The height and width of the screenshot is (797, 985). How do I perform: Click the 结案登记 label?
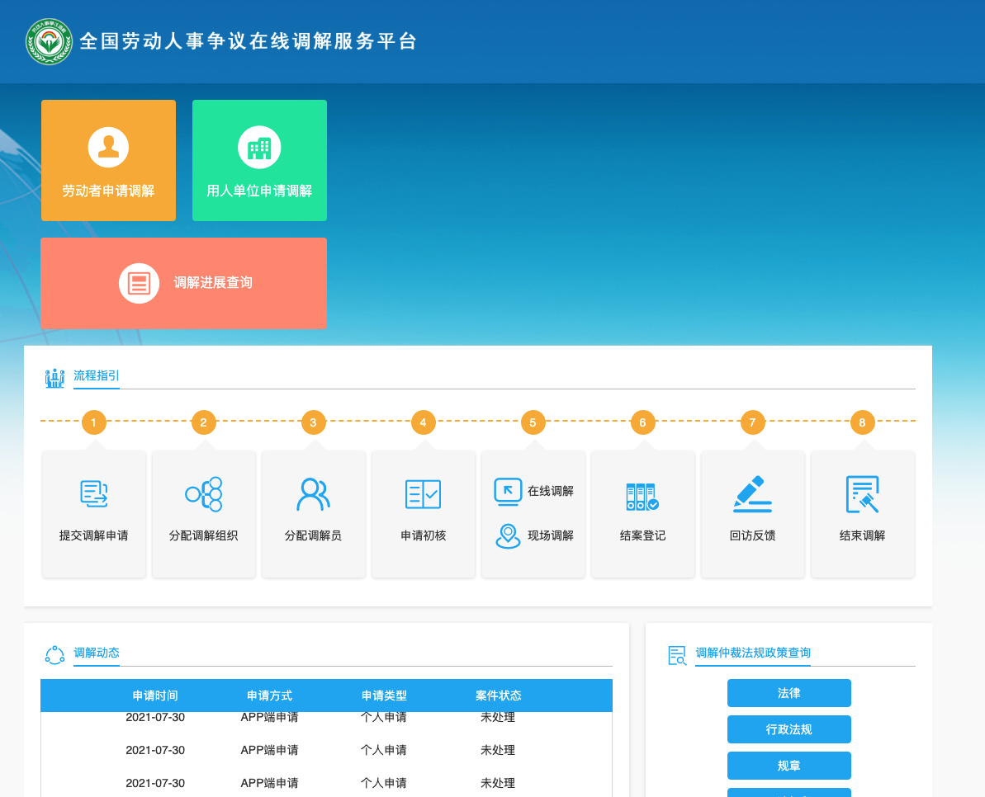click(642, 536)
